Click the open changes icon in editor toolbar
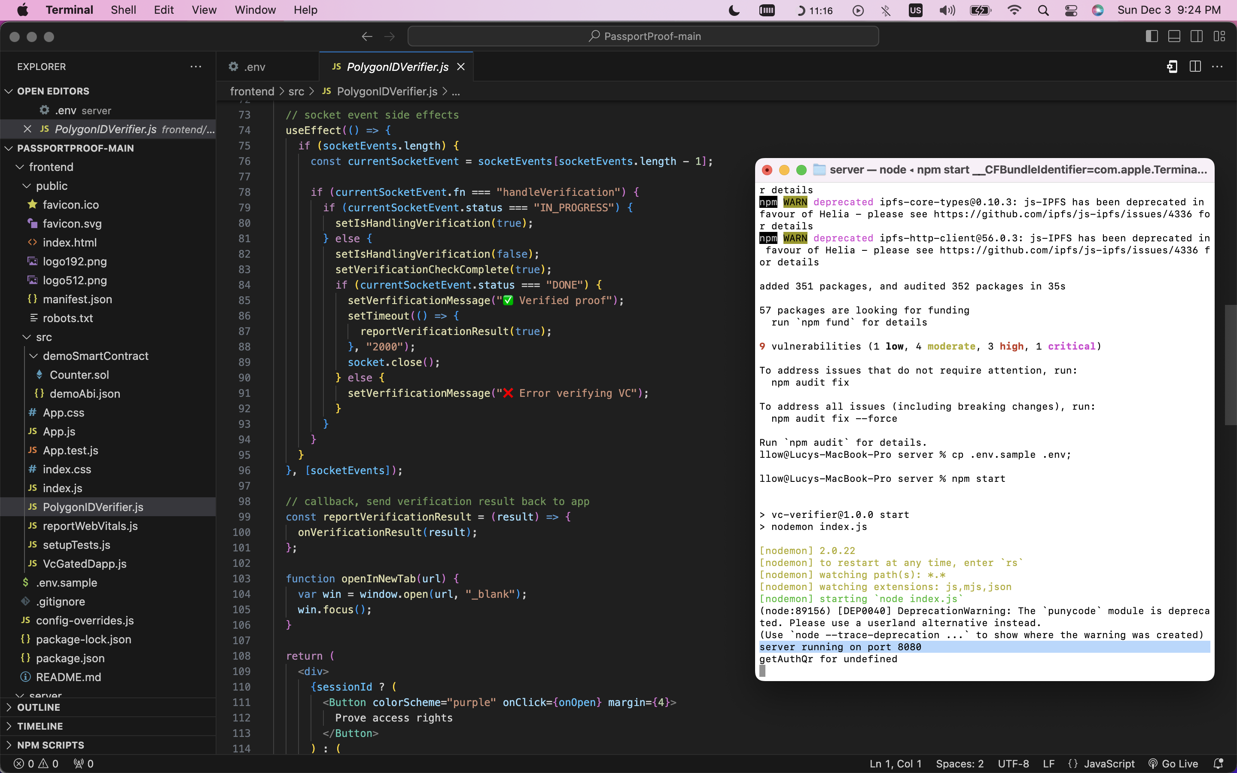 (x=1172, y=67)
